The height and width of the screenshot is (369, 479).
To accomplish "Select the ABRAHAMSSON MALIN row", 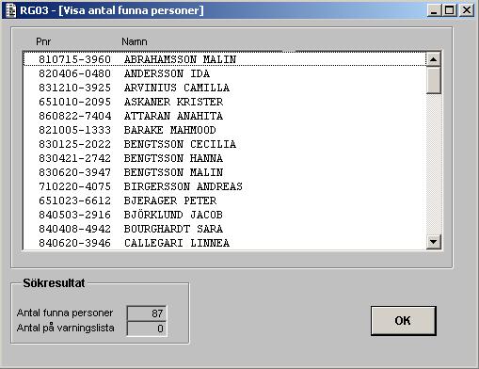I will (x=225, y=59).
